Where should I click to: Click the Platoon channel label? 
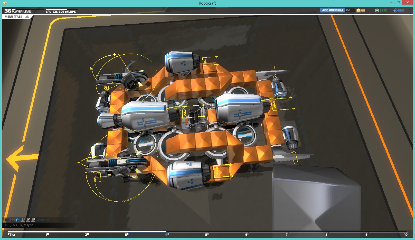tap(43, 220)
